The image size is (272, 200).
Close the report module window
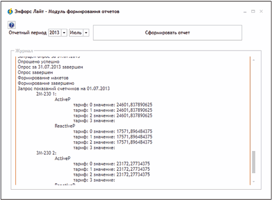click(x=261, y=11)
